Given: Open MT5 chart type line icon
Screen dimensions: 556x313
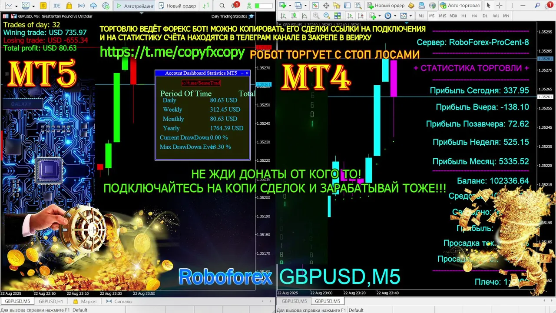Looking at the screenshot, I should click(9, 6).
